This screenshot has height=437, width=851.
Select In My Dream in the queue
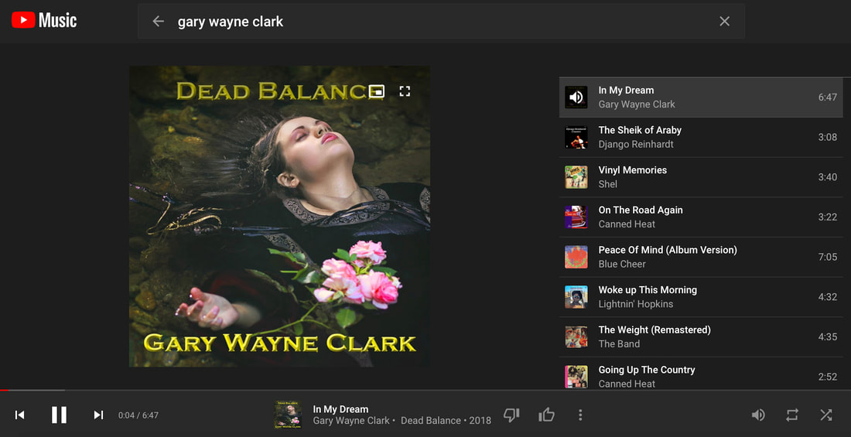(x=701, y=97)
